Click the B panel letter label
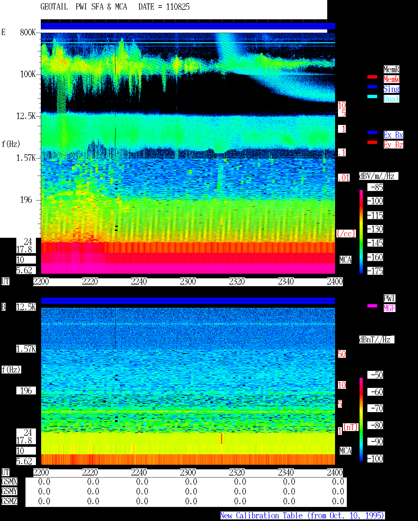Screen dimensions: 418x521 [4, 307]
